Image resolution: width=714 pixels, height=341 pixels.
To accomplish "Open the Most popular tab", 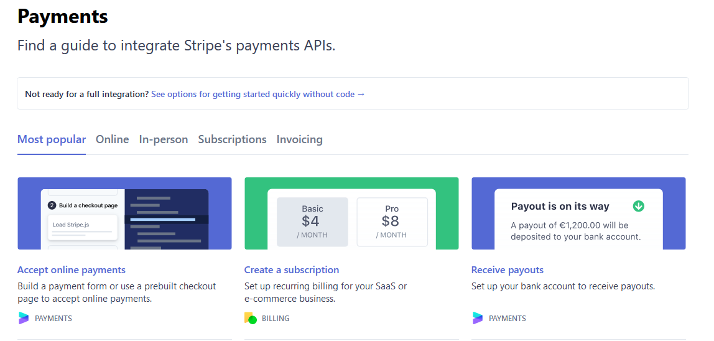I will point(52,139).
